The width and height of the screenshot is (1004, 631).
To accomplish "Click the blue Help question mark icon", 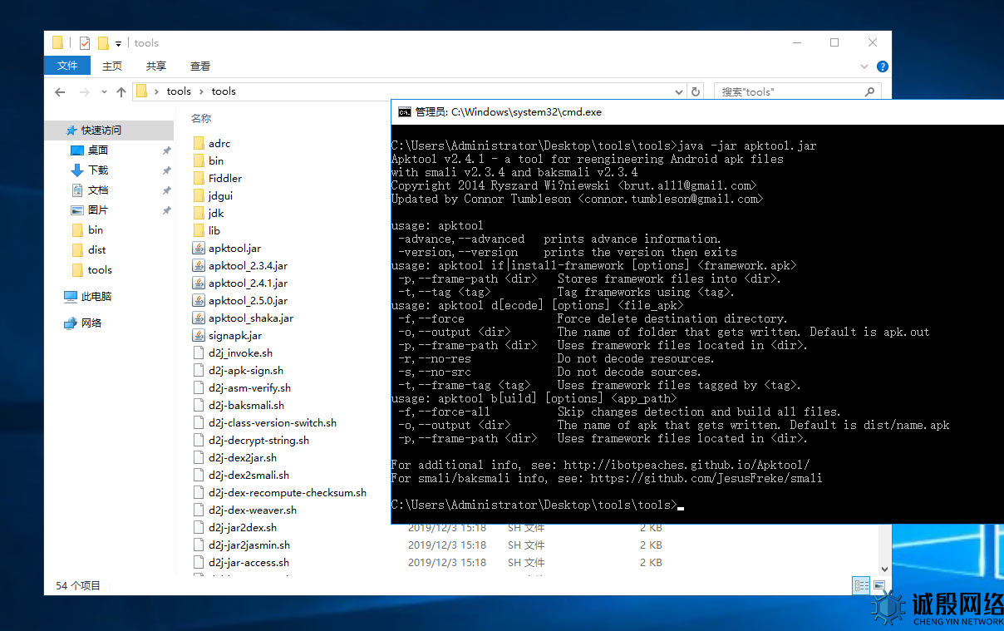I will pyautogui.click(x=882, y=67).
